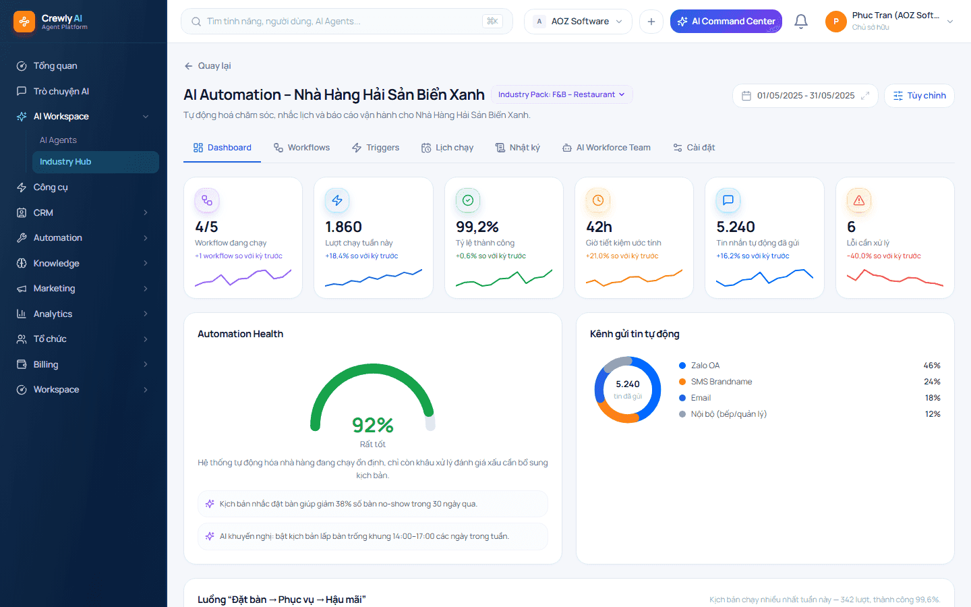The image size is (971, 607).
Task: Click the plus icon beside AOZ Software
Action: [651, 22]
